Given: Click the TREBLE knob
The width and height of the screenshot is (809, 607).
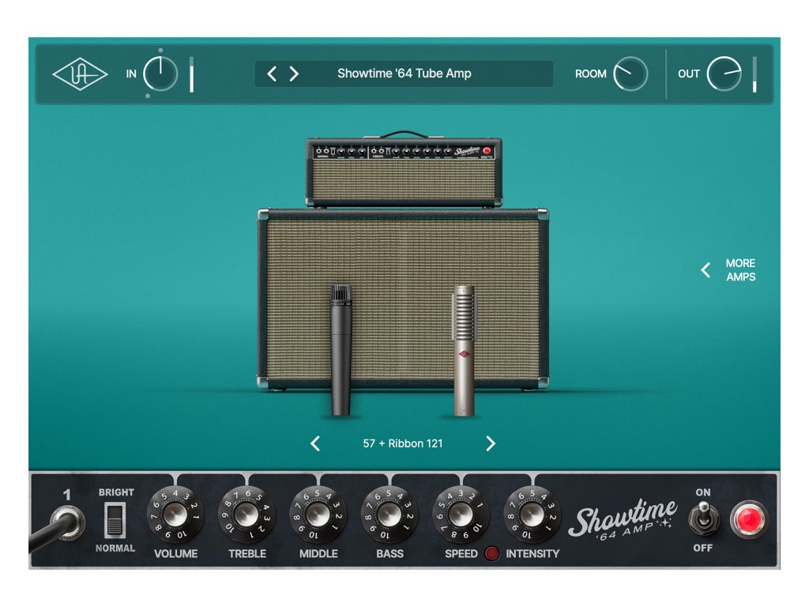Looking at the screenshot, I should (x=246, y=515).
